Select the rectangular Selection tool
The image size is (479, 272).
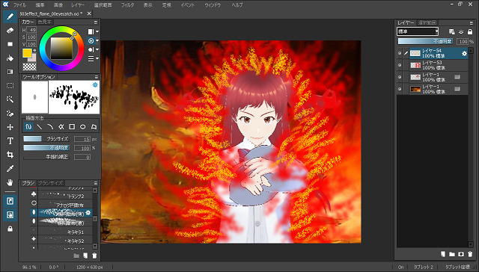click(10, 86)
